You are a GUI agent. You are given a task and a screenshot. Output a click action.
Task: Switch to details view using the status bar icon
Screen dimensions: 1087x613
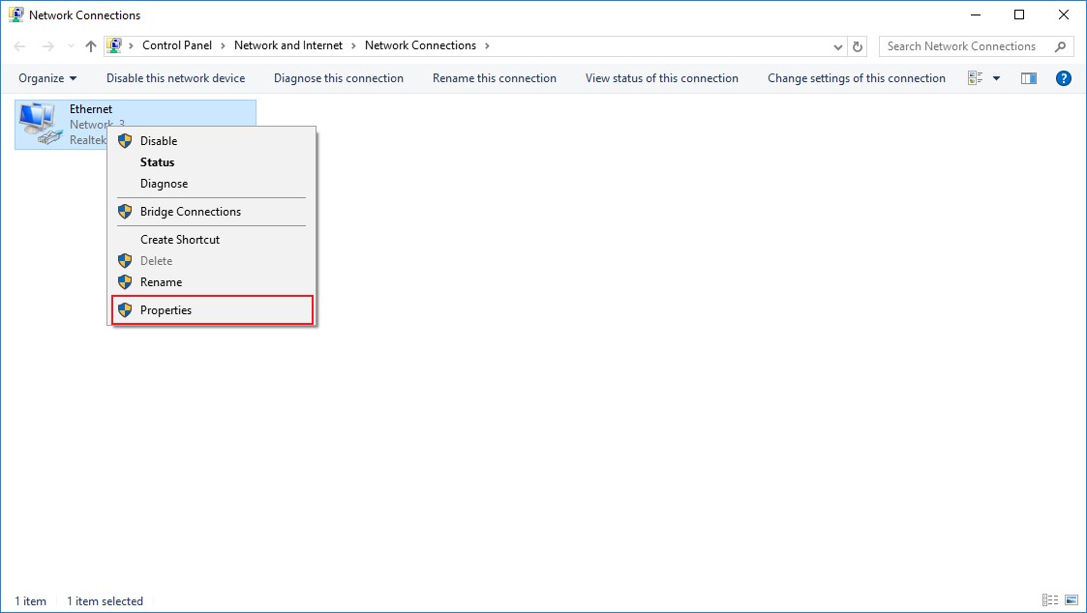point(1050,599)
